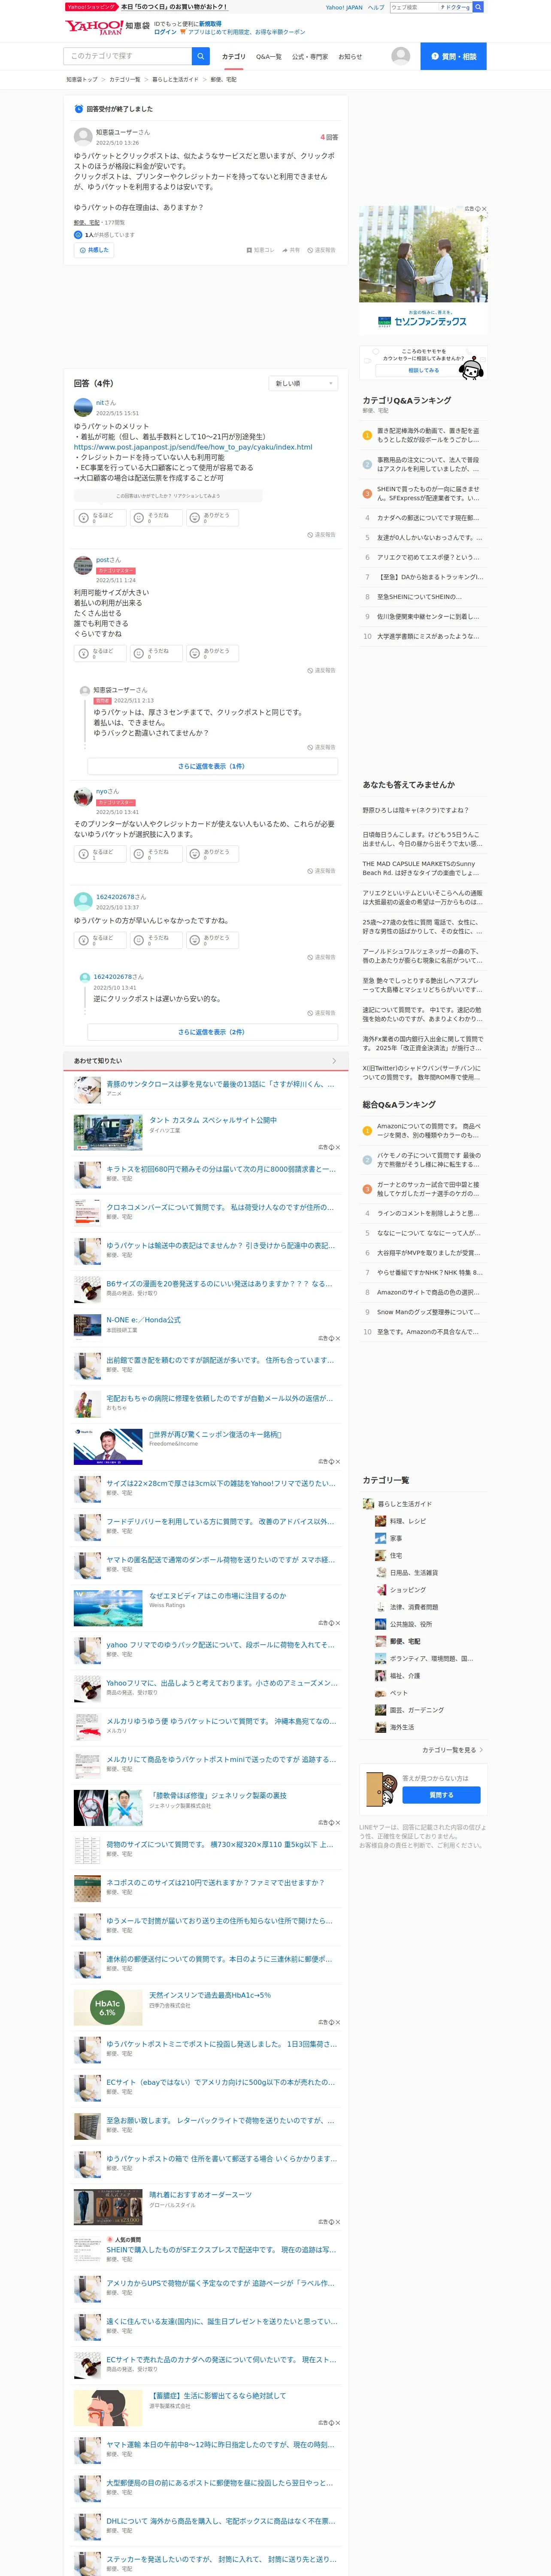Screen dimensions: 551x2576
Task: Open nyo's user avatar
Action: (83, 797)
